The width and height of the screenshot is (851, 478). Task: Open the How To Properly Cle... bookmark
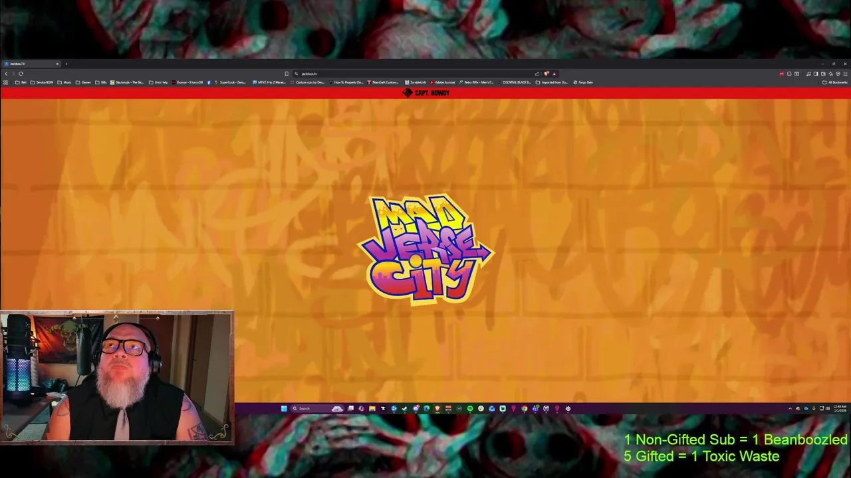[x=346, y=82]
